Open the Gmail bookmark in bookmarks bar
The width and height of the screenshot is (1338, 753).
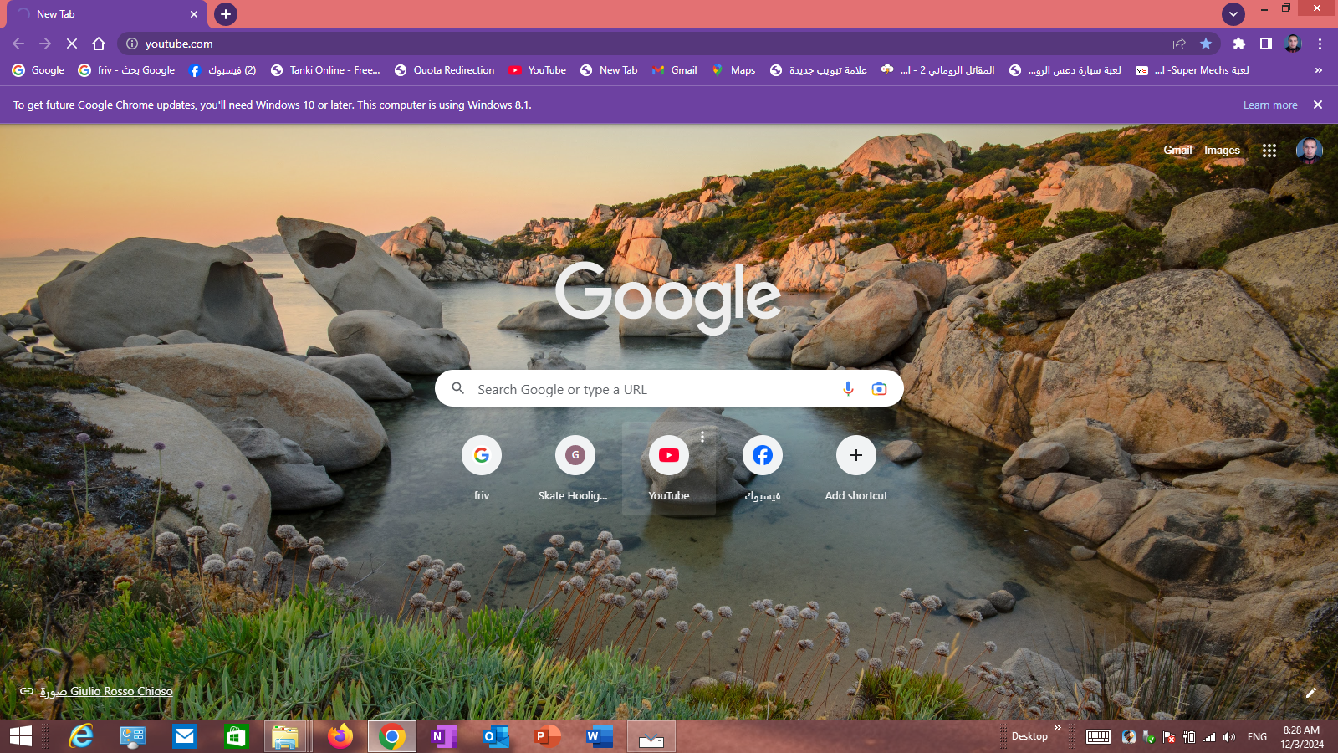pyautogui.click(x=675, y=70)
